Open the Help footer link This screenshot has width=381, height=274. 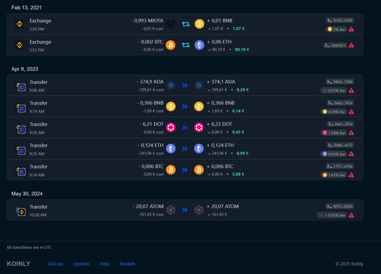pyautogui.click(x=104, y=264)
